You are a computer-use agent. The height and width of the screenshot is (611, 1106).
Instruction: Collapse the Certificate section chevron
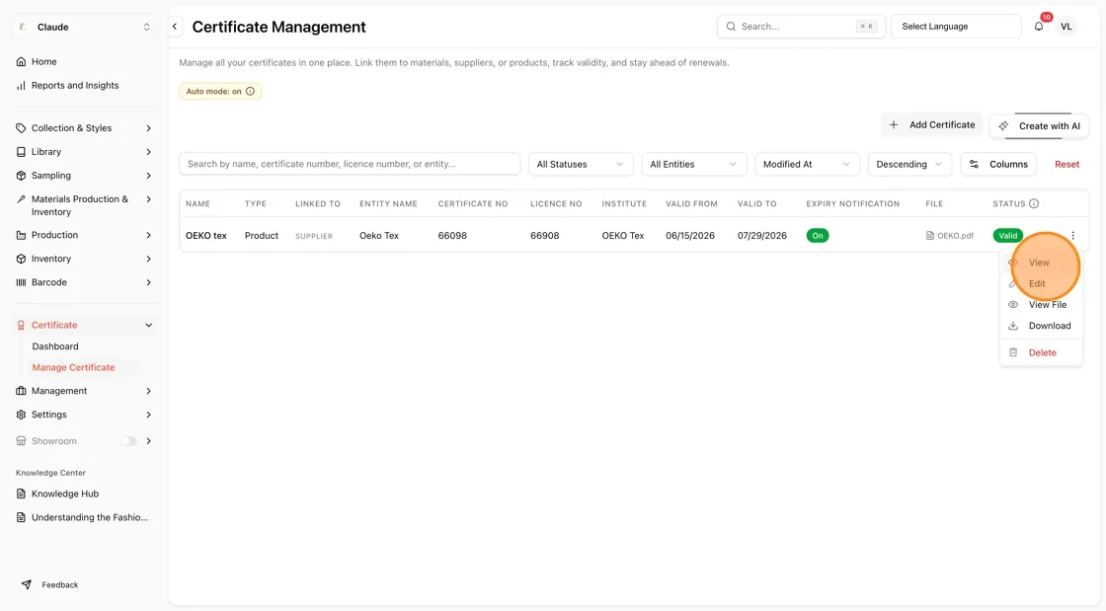point(149,325)
